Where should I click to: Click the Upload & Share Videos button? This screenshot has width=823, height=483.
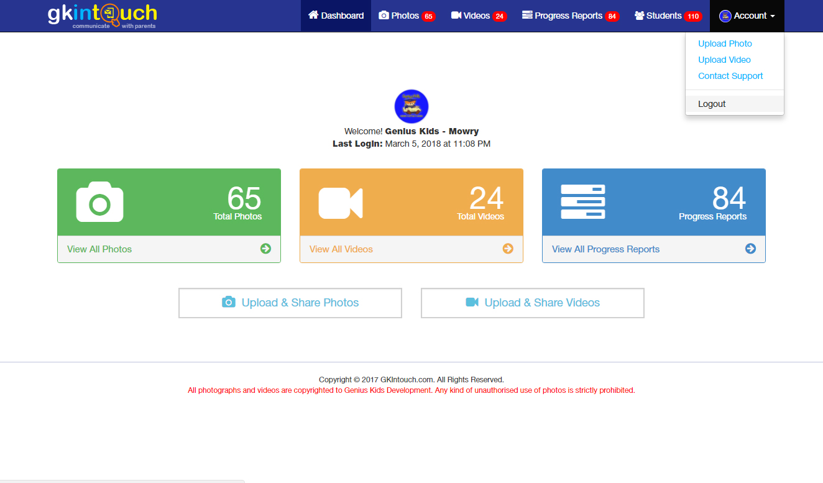[533, 303]
